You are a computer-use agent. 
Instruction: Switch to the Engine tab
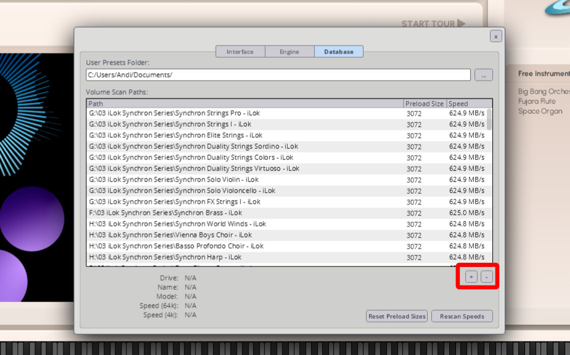289,52
